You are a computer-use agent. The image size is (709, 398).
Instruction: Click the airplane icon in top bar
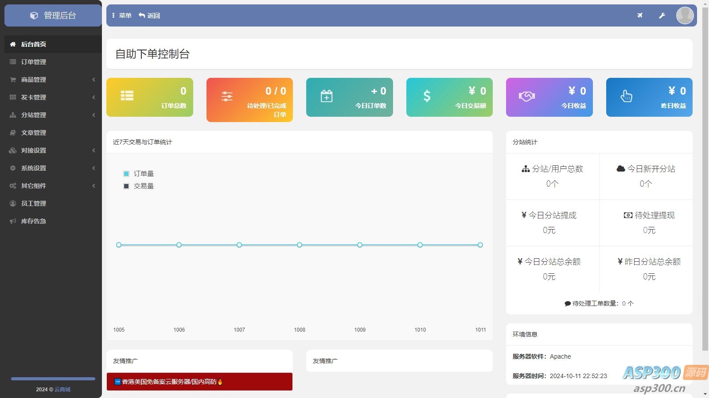(640, 15)
